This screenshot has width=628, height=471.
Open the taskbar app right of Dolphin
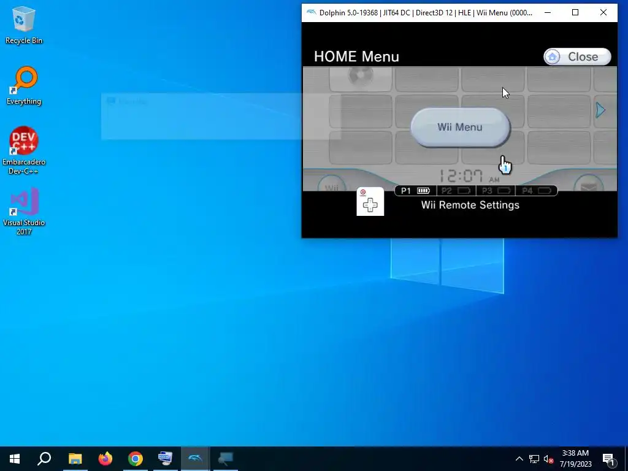pos(226,459)
